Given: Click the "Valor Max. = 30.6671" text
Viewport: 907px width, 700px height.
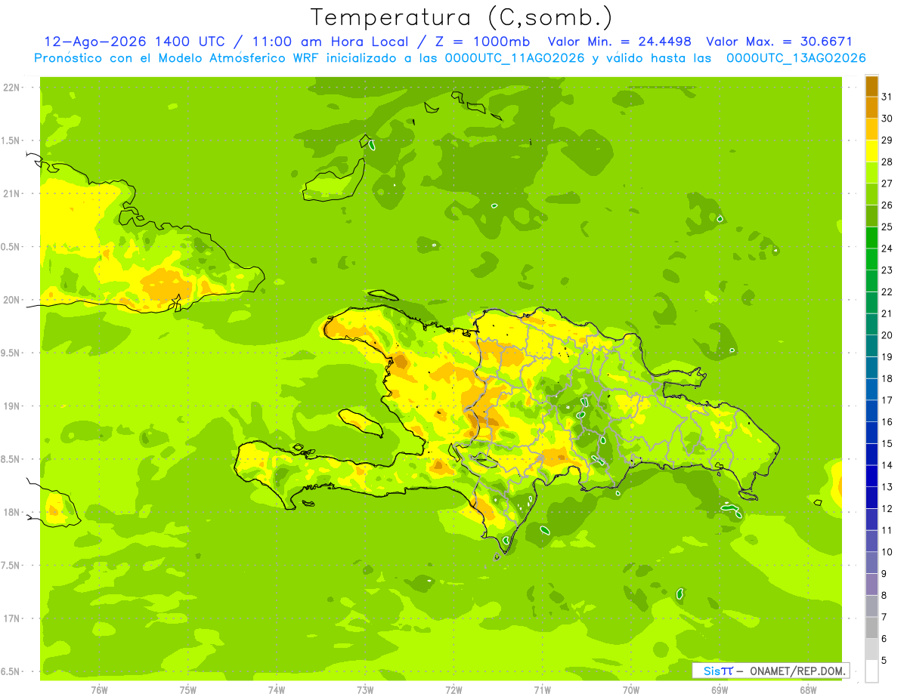Looking at the screenshot, I should pyautogui.click(x=779, y=42).
